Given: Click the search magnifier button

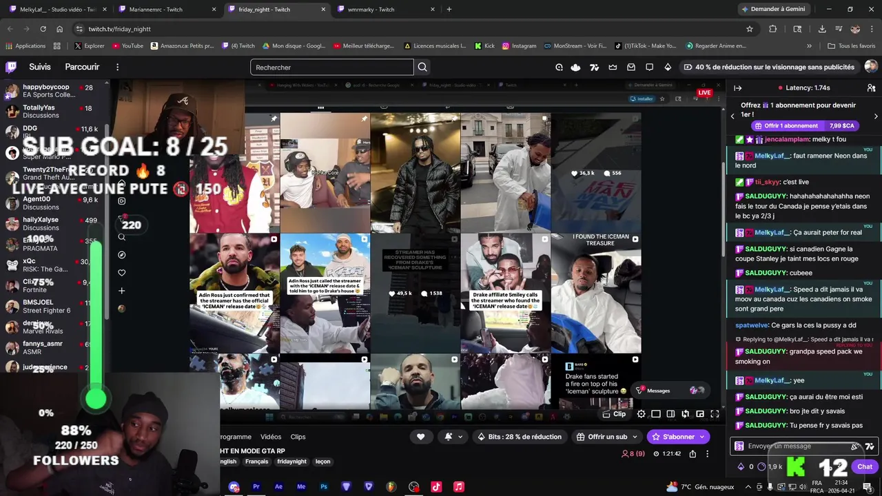Looking at the screenshot, I should [422, 67].
